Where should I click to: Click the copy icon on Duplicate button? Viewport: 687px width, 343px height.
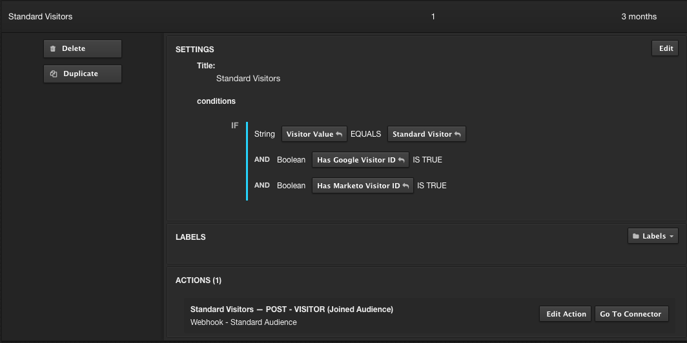click(x=54, y=74)
